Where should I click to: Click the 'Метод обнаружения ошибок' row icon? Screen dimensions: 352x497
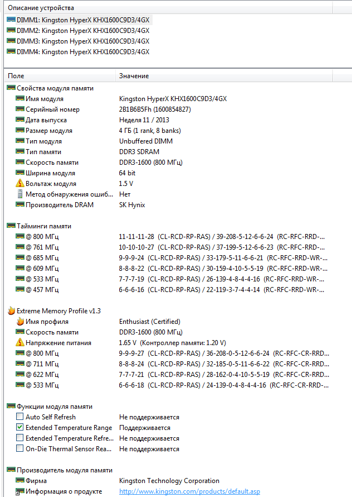coord(20,194)
